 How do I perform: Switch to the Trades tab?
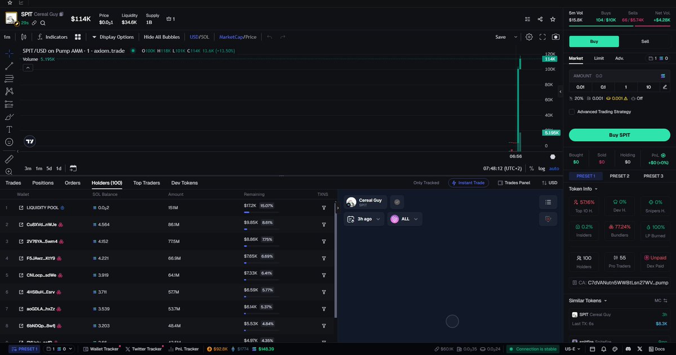tap(13, 183)
